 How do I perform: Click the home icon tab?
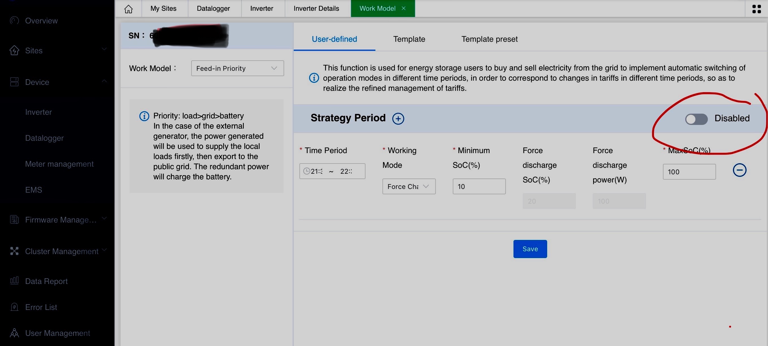128,9
